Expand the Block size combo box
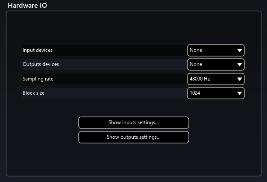The width and height of the screenshot is (267, 182). tap(216, 93)
